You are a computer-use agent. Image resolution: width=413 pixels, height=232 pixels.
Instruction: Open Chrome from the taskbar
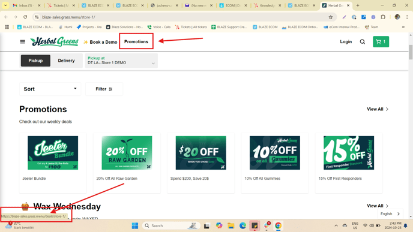[x=278, y=225]
